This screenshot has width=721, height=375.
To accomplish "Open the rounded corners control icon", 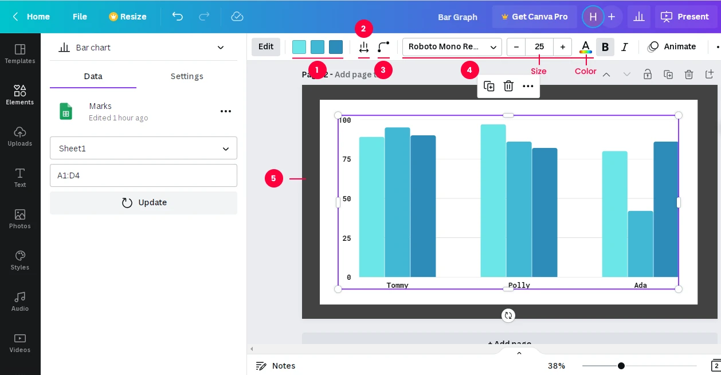I will click(383, 47).
